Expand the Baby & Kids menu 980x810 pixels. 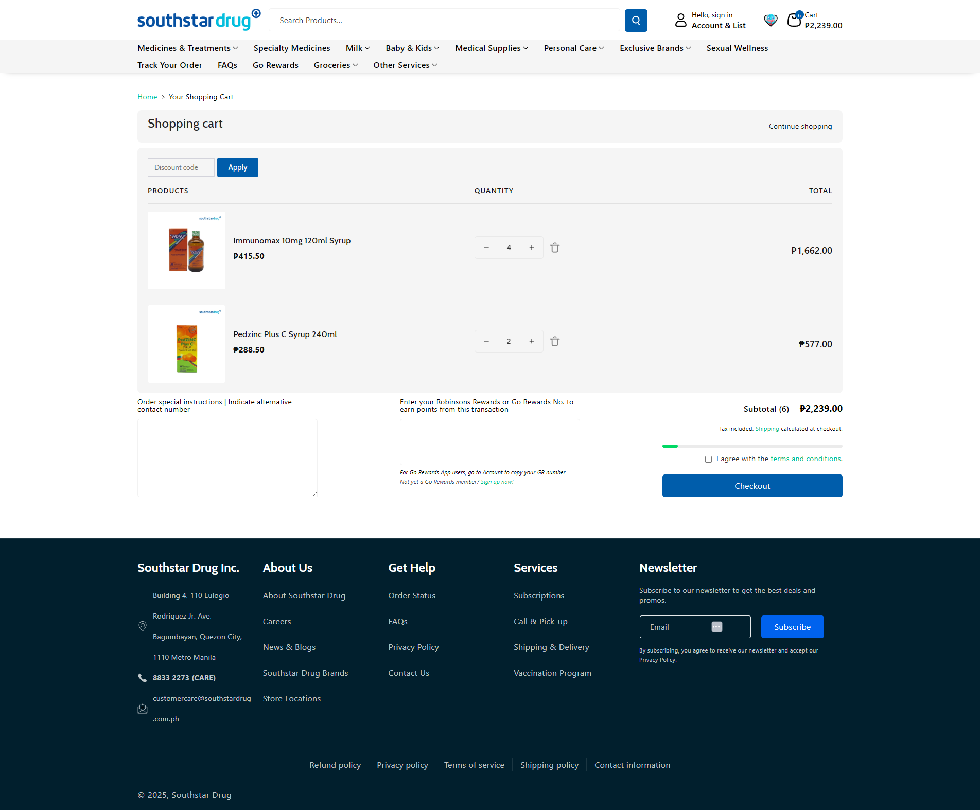(413, 48)
